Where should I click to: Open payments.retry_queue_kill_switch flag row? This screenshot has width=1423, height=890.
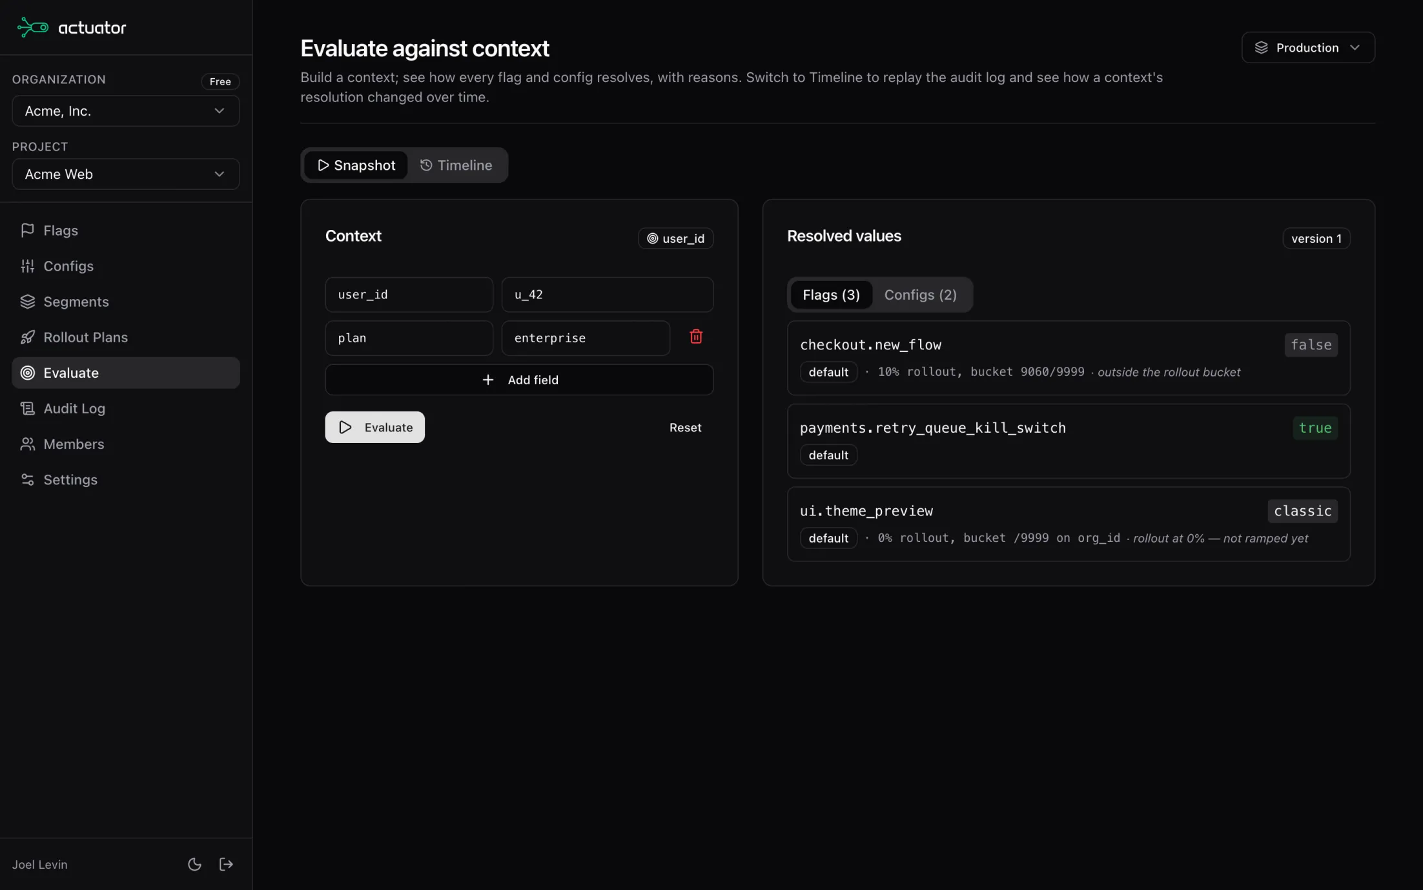1069,441
